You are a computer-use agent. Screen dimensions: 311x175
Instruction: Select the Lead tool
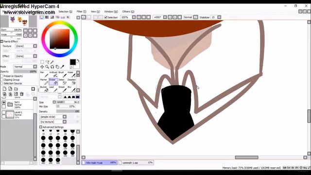coord(53,89)
